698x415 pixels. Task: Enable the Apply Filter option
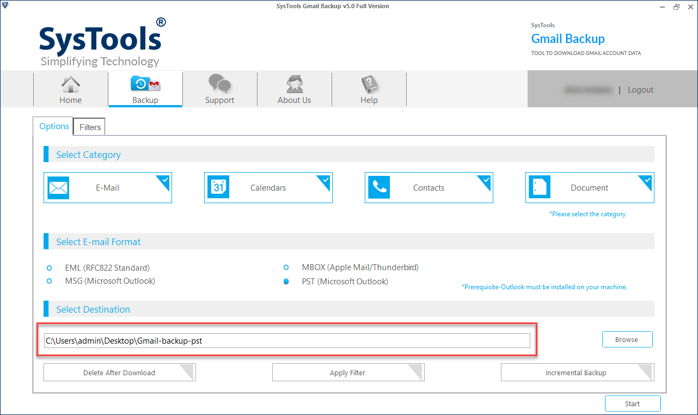pyautogui.click(x=348, y=373)
